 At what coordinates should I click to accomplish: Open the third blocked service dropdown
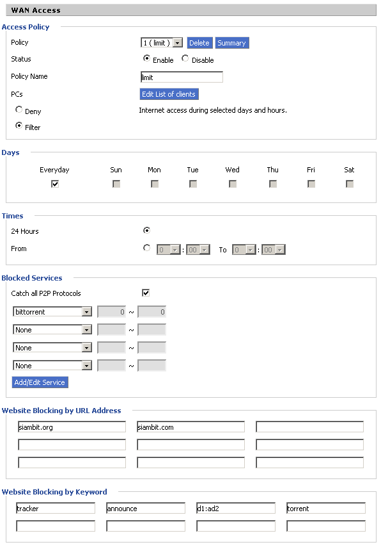[52, 347]
